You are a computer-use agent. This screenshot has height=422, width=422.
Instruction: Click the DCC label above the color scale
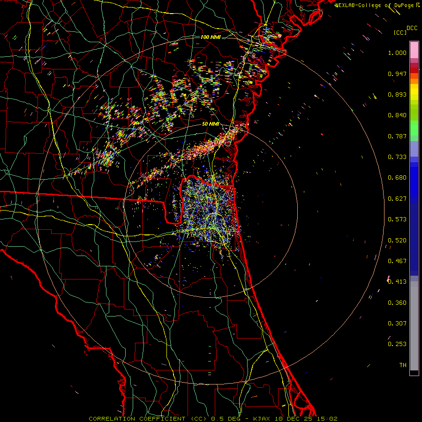tap(412, 28)
